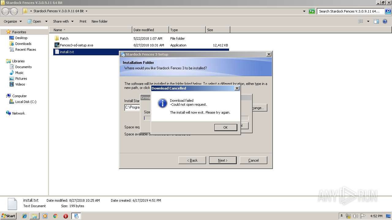Click the volume icon in system tray

tap(355, 216)
